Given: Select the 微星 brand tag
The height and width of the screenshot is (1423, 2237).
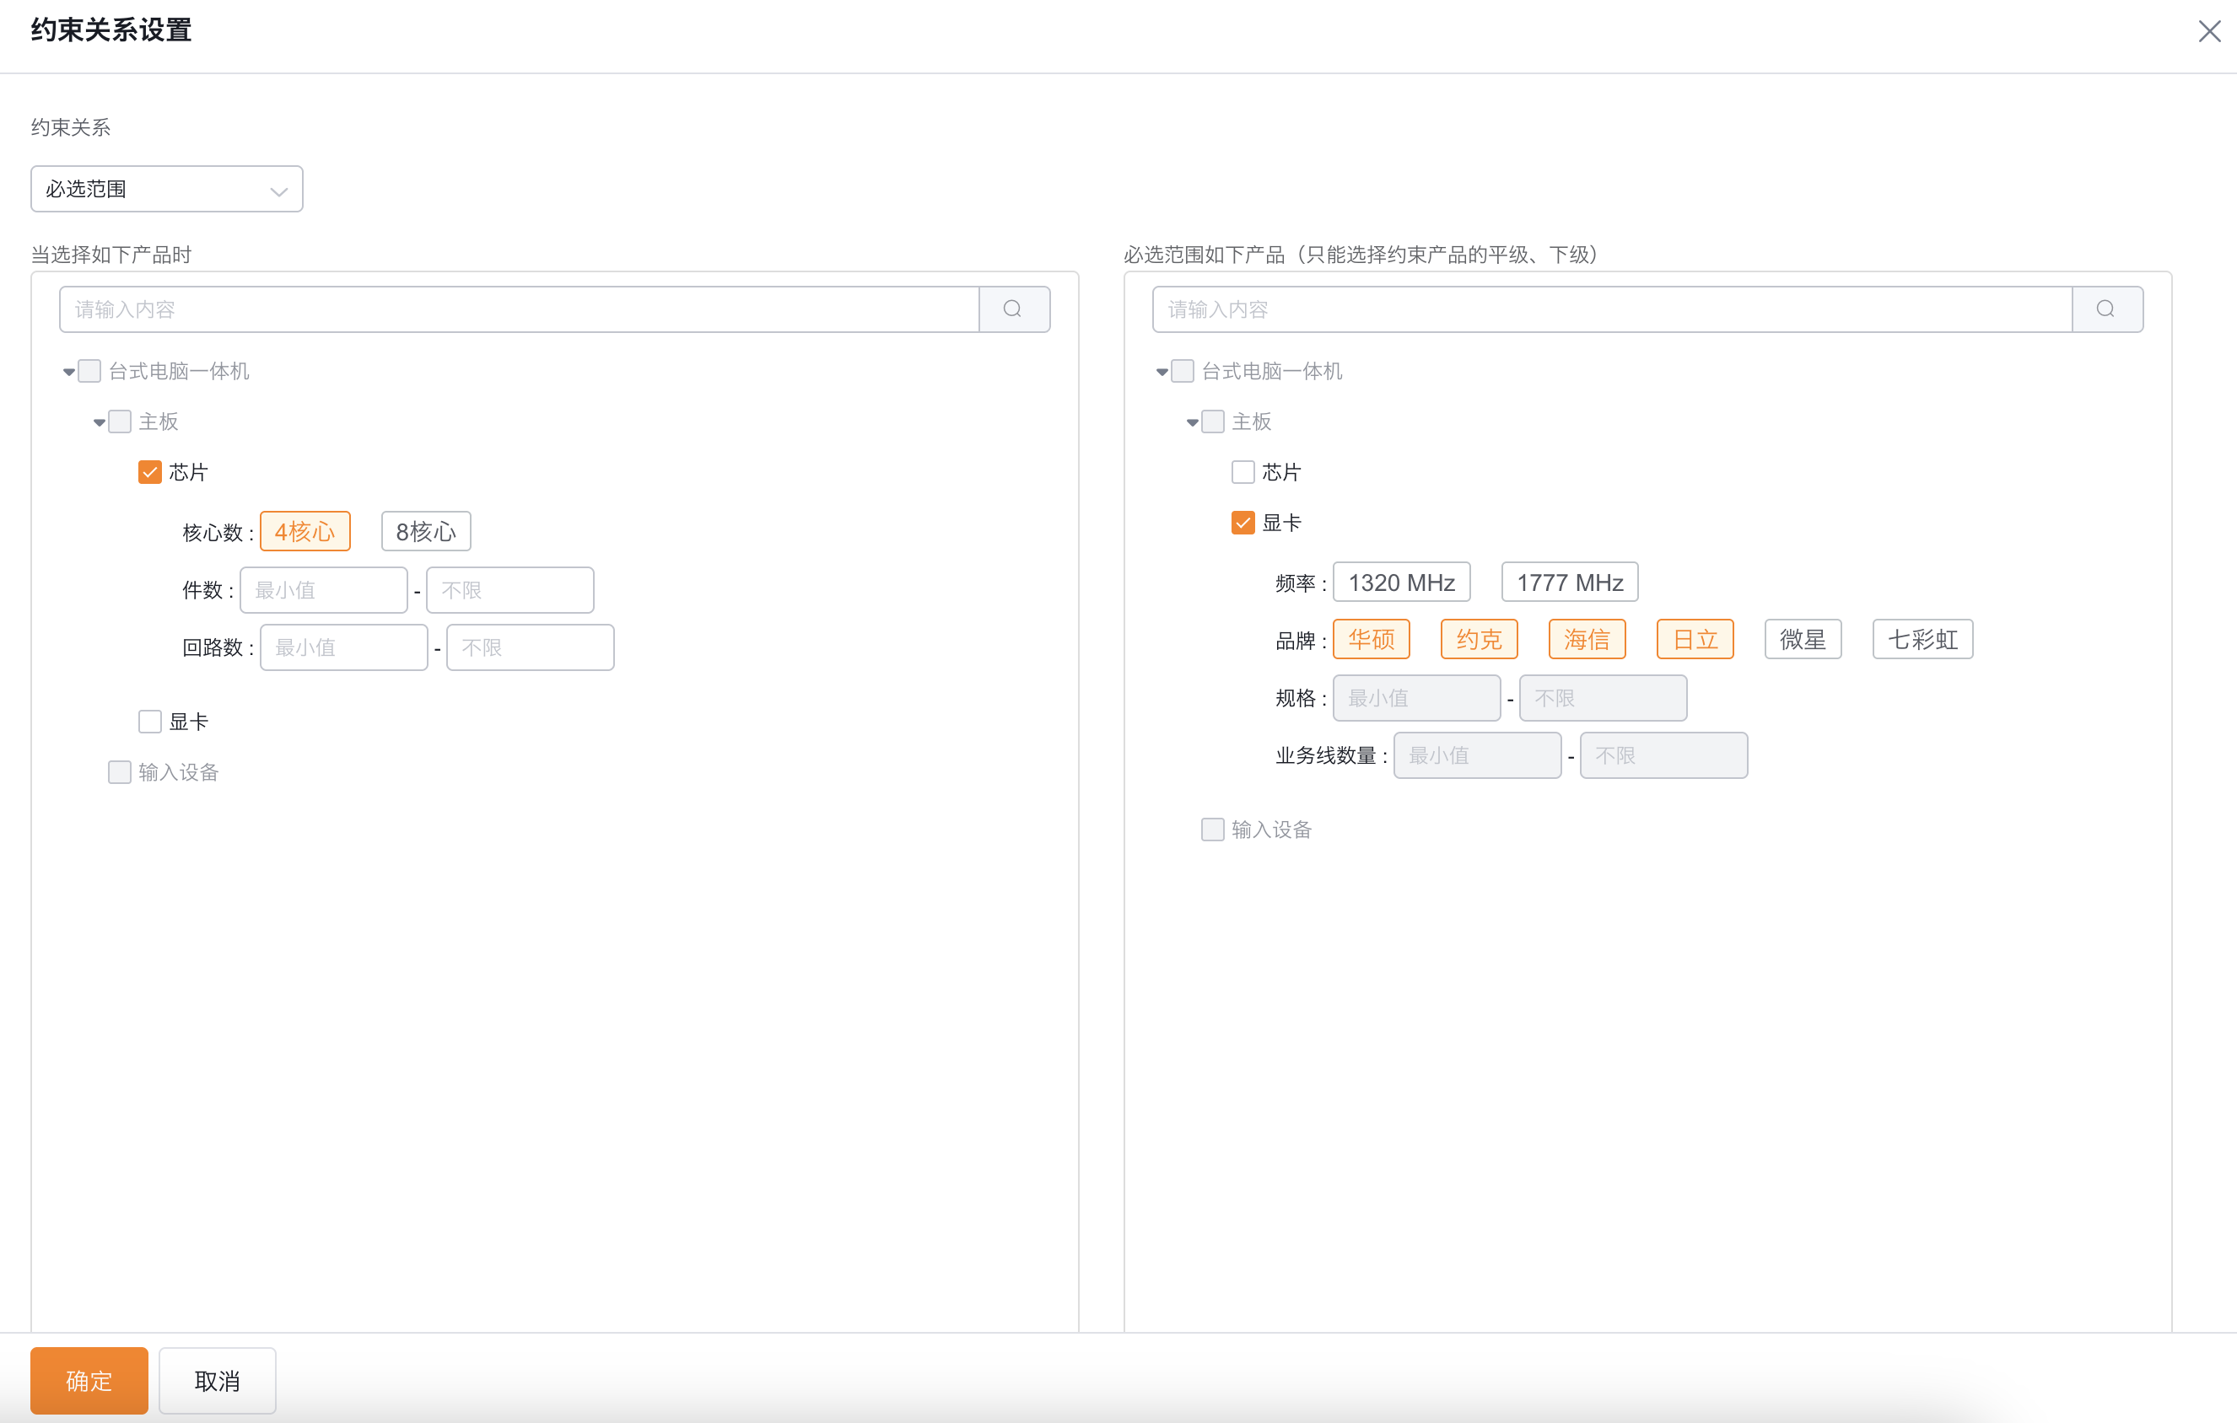Looking at the screenshot, I should coord(1803,640).
